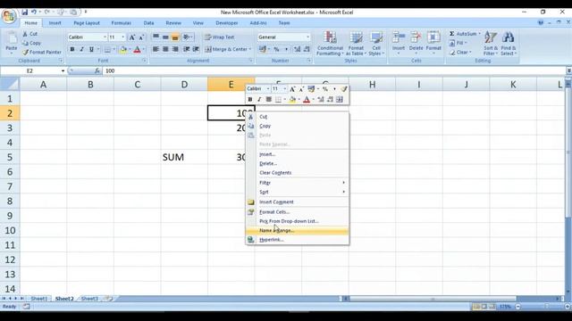Toggle Bold in the mini toolbar
Screen dimensions: 572x321
(x=250, y=99)
